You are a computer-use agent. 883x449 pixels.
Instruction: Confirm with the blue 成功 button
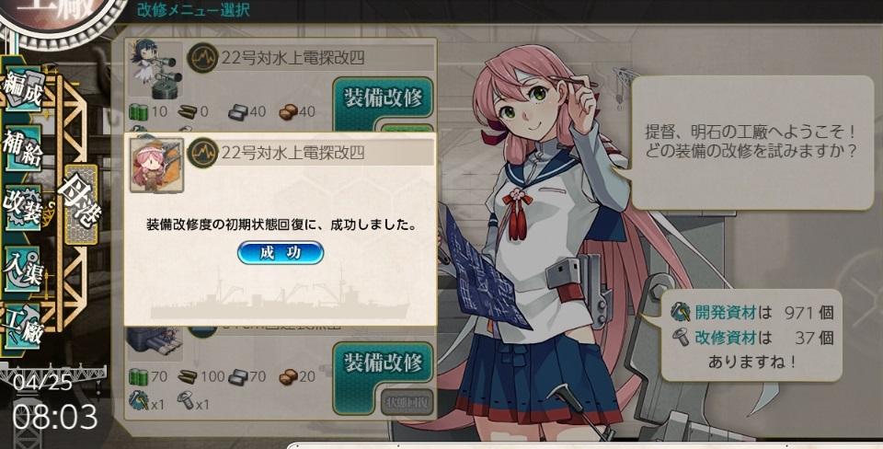click(281, 253)
